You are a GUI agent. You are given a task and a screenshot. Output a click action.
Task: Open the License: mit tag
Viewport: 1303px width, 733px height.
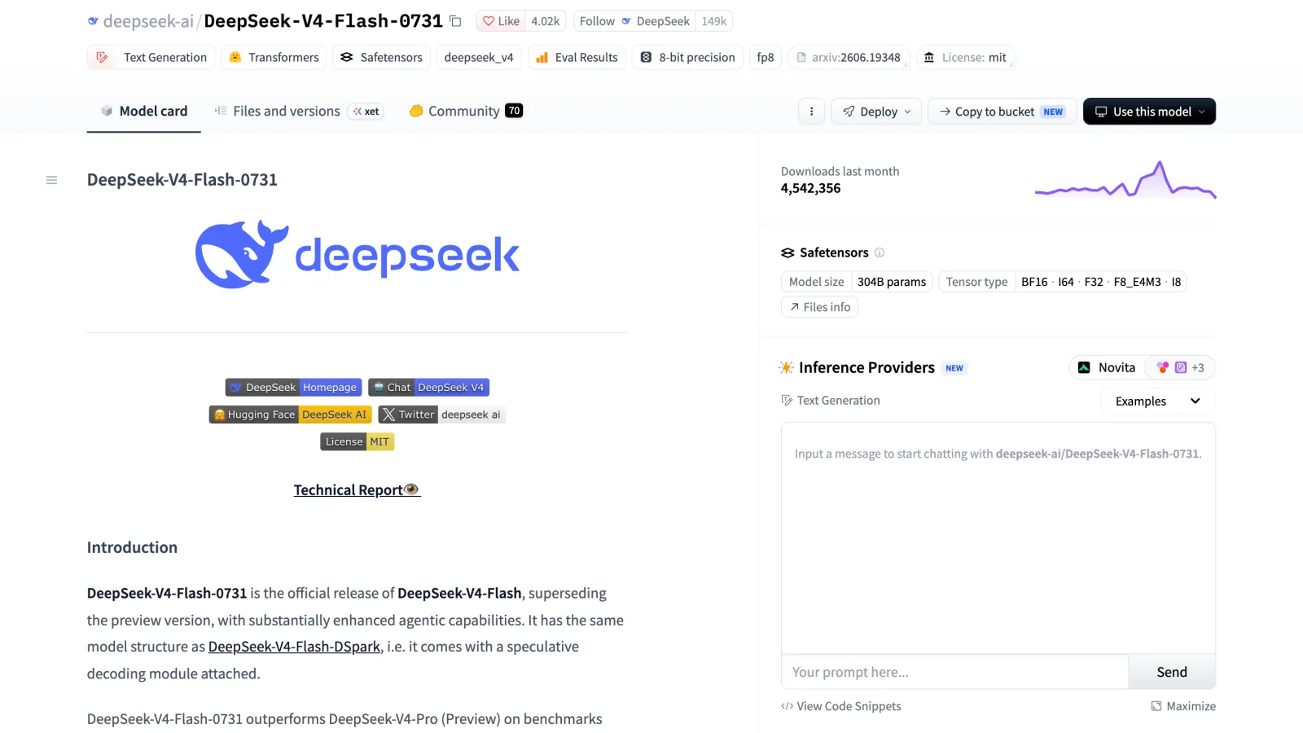point(966,57)
